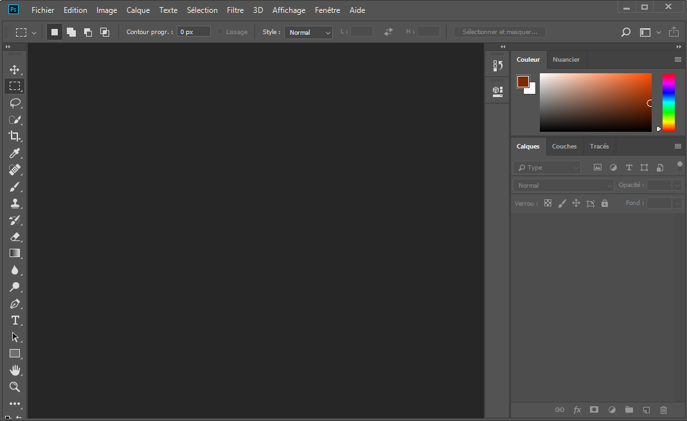Viewport: 687px width, 421px height.
Task: Toggle lock image pixels brush icon
Action: pos(562,203)
